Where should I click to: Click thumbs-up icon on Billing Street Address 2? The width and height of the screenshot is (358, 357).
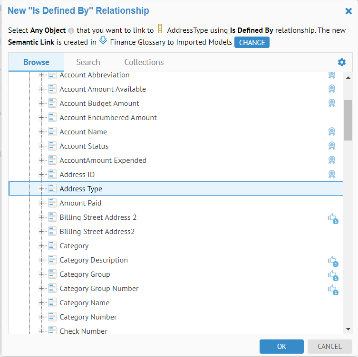point(332,217)
